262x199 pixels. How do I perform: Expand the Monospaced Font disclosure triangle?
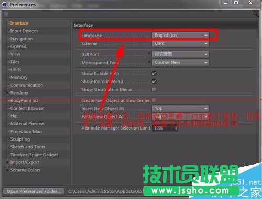[149, 62]
